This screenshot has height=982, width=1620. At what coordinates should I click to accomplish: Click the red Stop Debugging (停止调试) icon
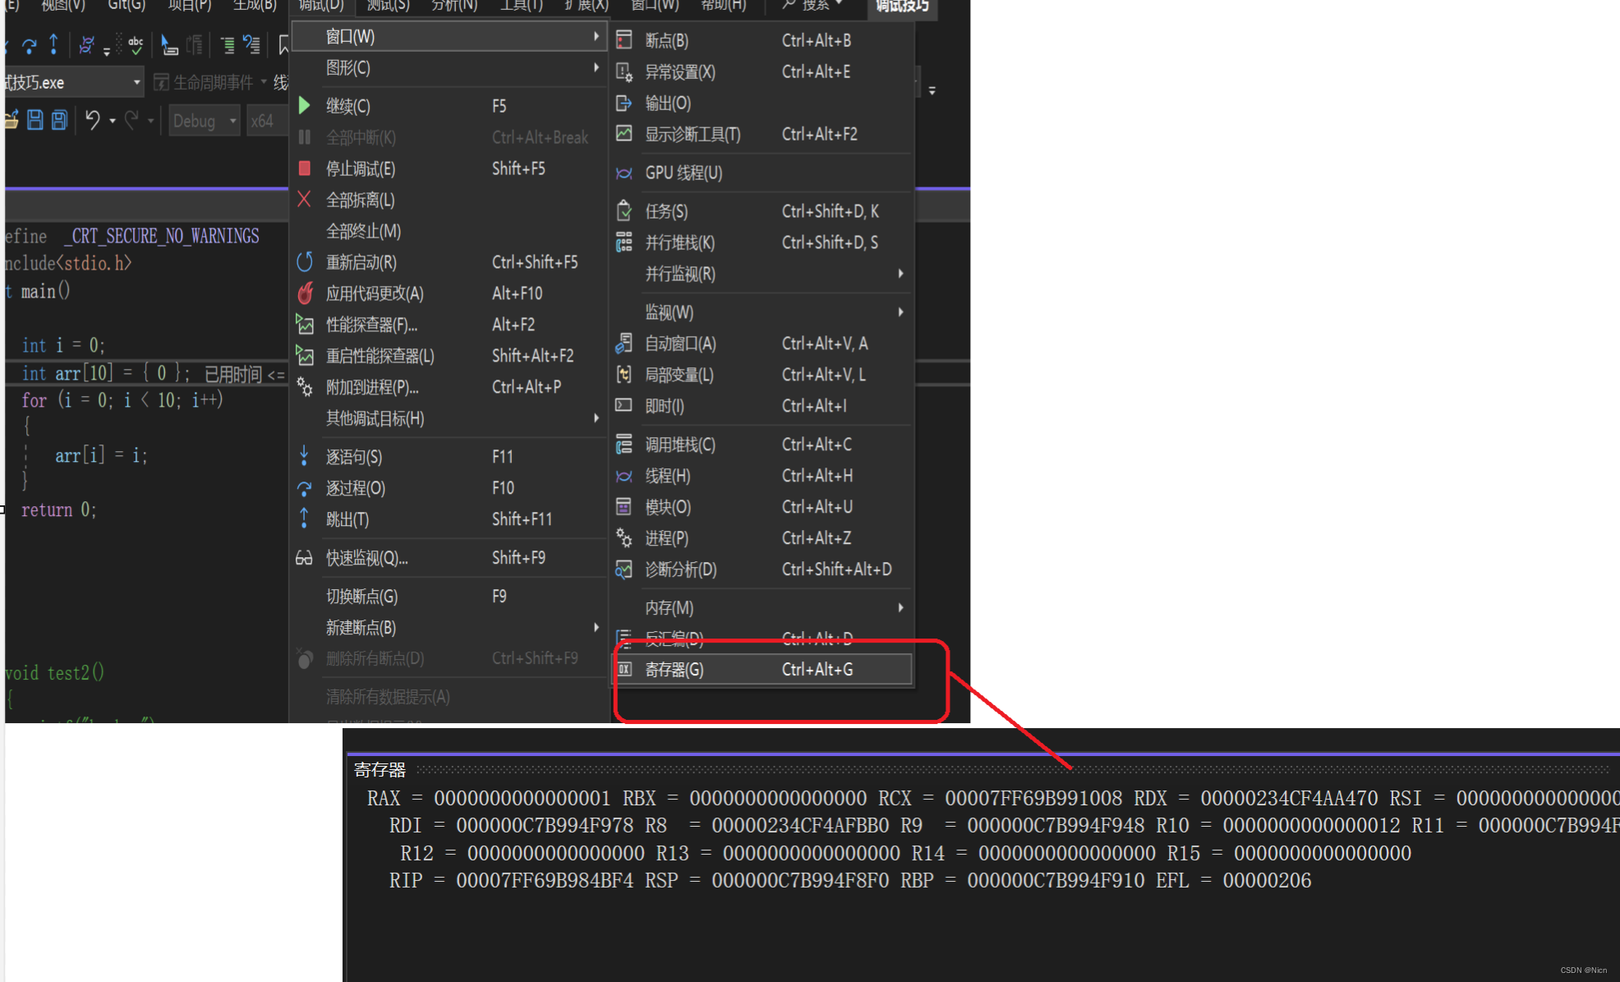pyautogui.click(x=304, y=168)
